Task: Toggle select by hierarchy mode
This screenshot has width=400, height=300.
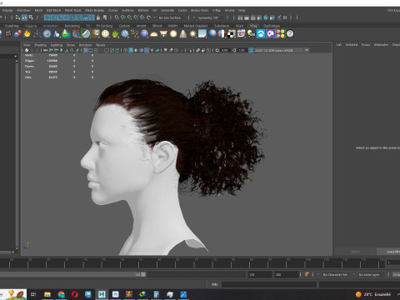Action: pyautogui.click(x=18, y=17)
